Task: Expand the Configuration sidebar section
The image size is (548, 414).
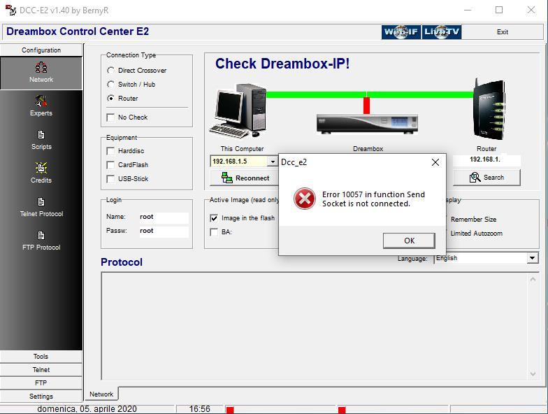Action: point(41,50)
